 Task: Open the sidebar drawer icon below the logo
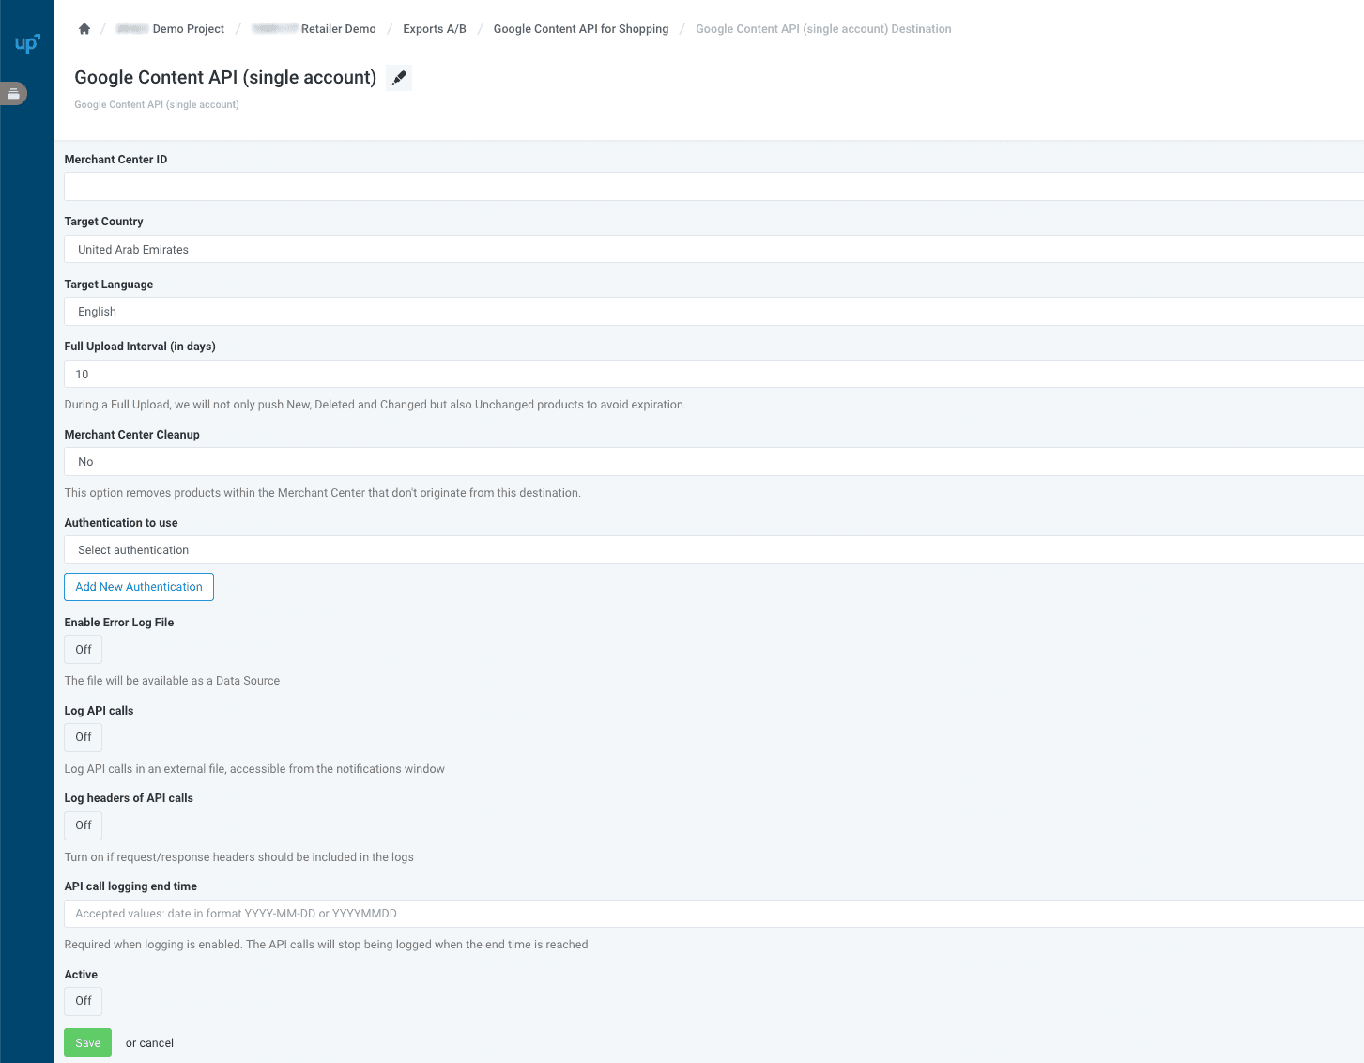pyautogui.click(x=13, y=93)
